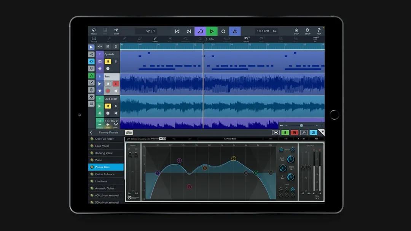The height and width of the screenshot is (231, 411).
Task: Go back from Factory Presets
Action: coord(91,132)
